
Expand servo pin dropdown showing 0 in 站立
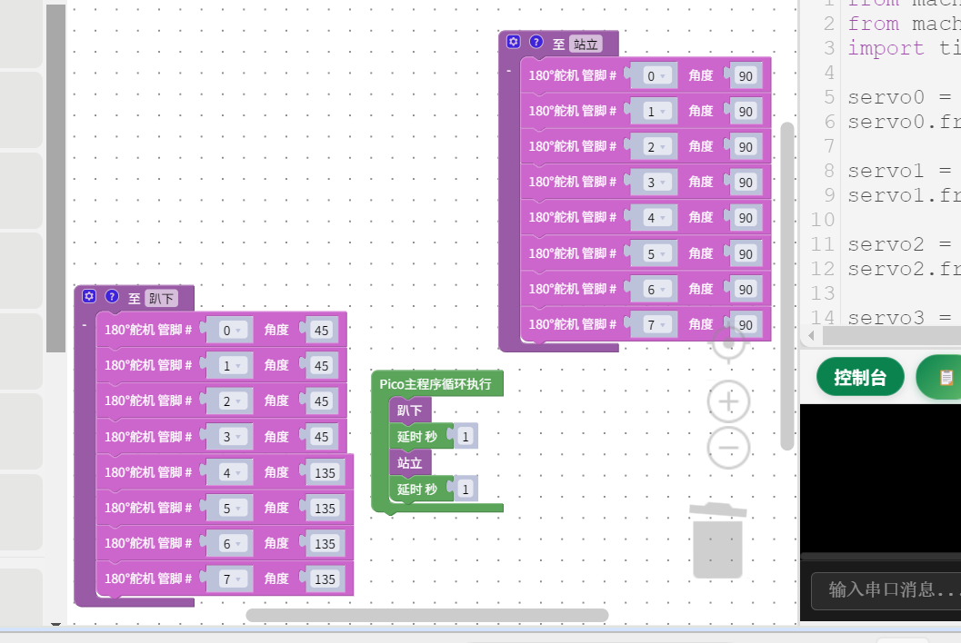point(656,76)
